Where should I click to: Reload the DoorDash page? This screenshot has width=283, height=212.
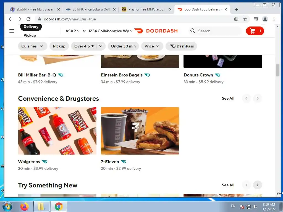click(28, 19)
